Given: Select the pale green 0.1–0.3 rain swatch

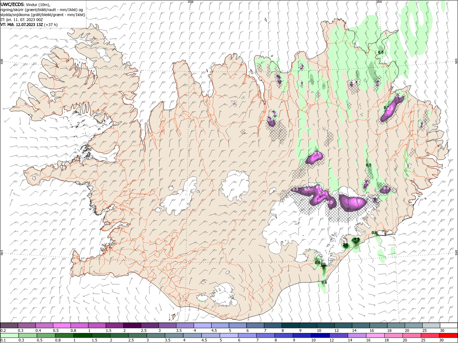Looking at the screenshot, I should 10,335.
